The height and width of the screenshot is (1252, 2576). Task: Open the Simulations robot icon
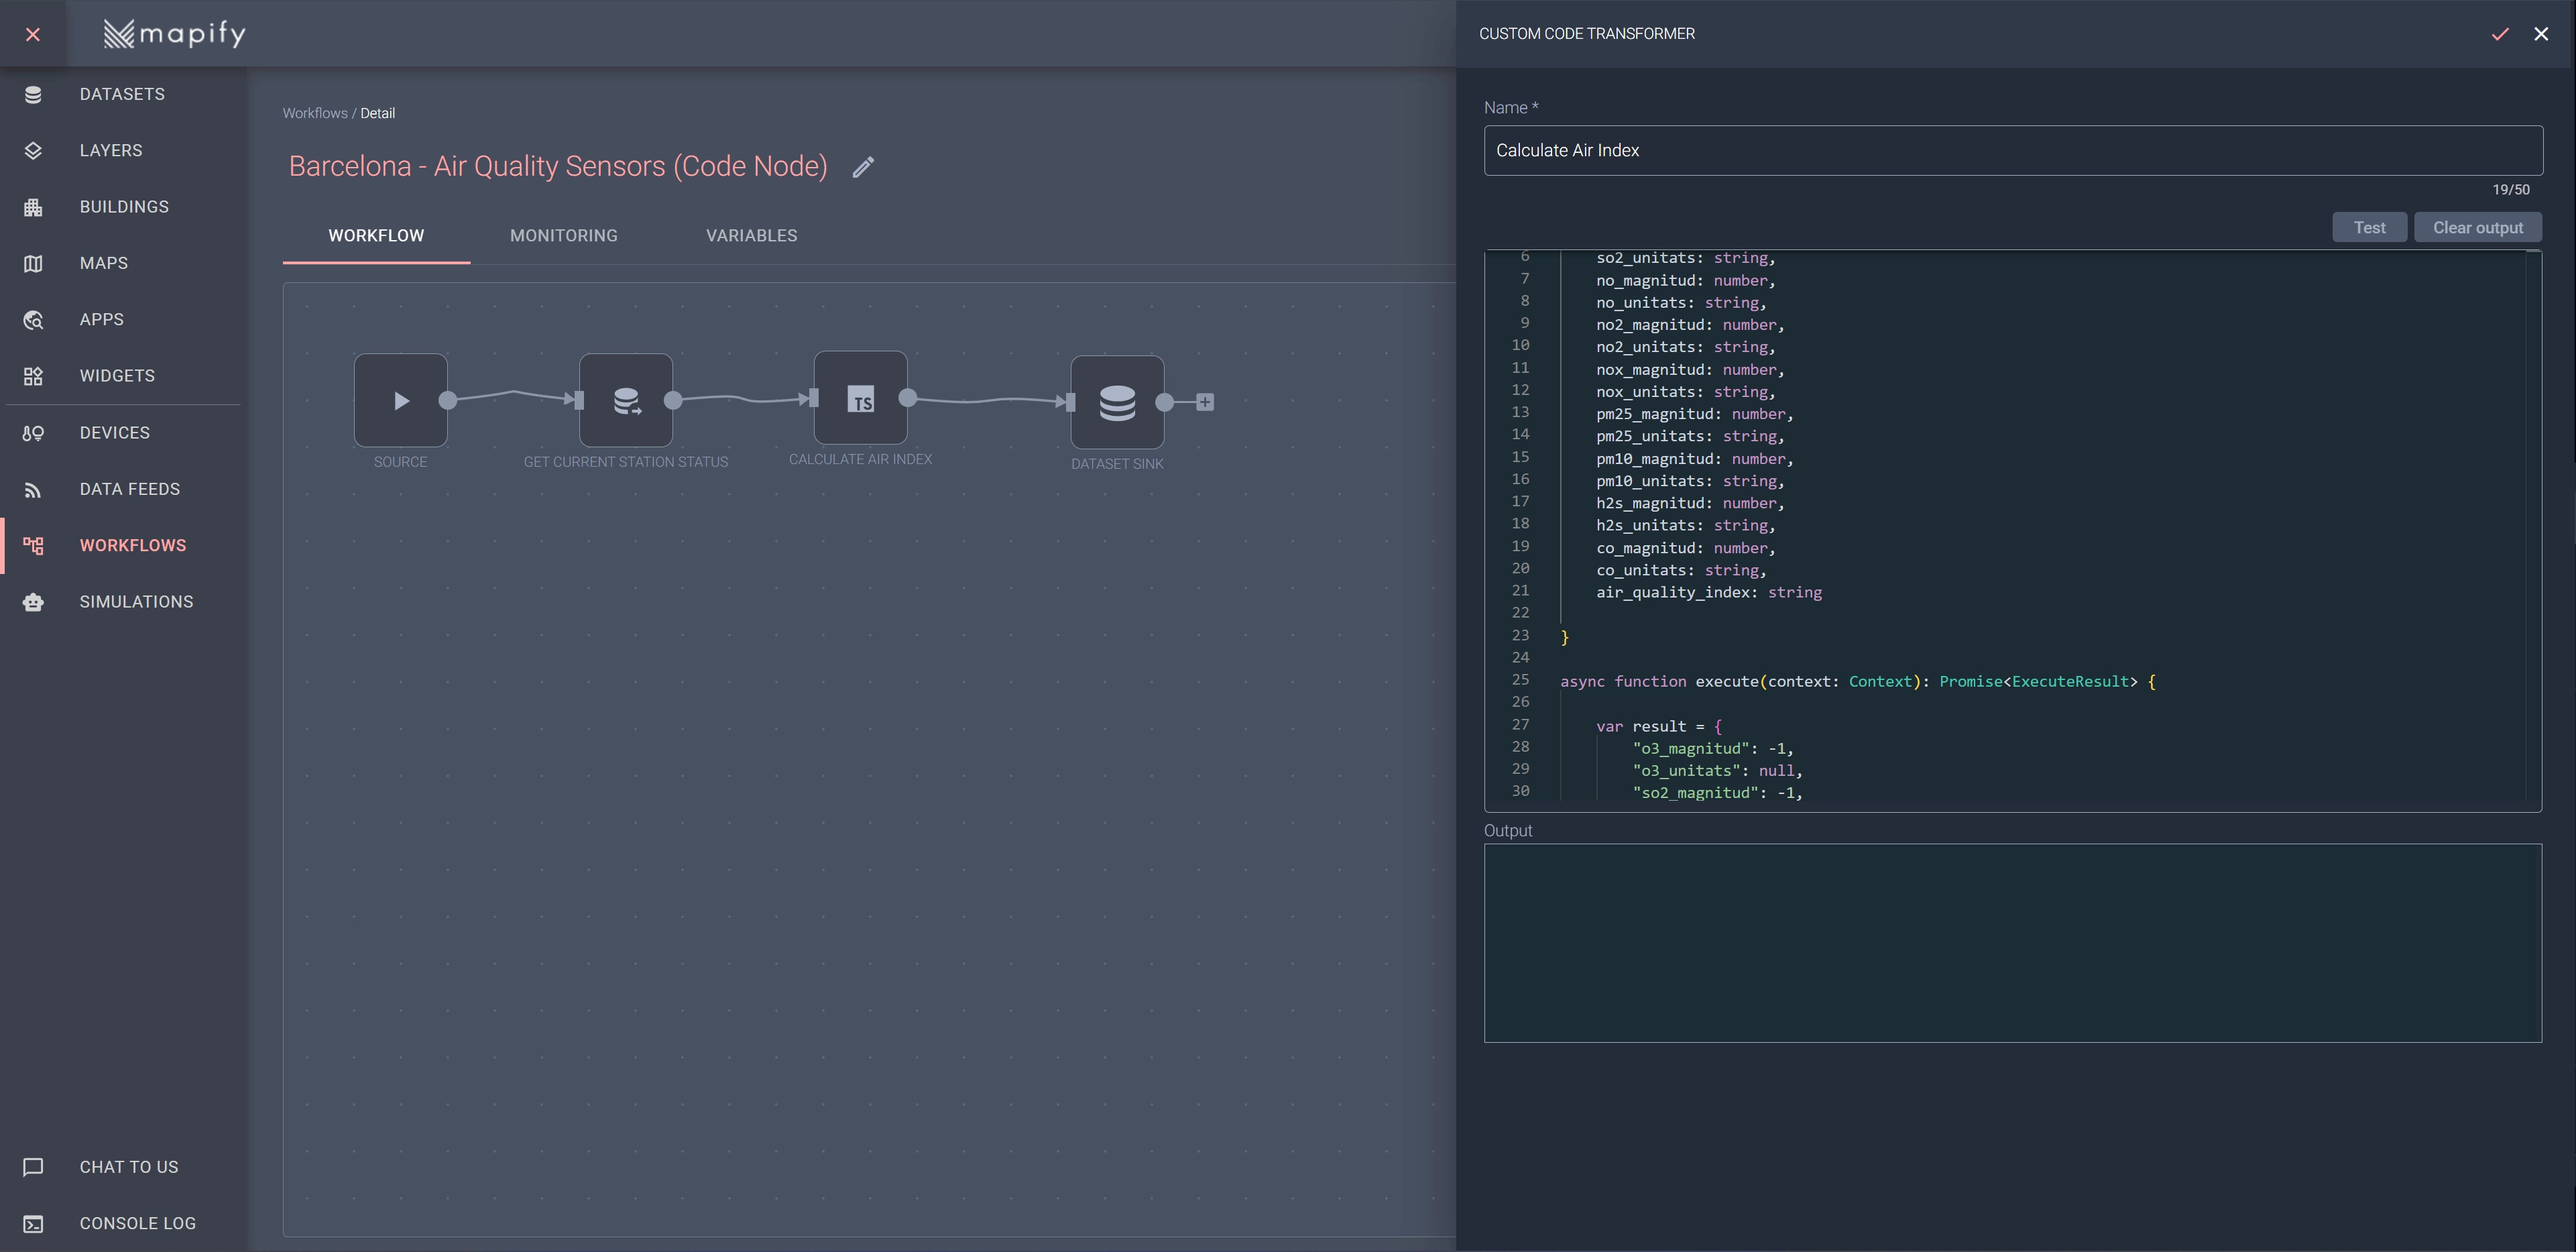pos(33,602)
